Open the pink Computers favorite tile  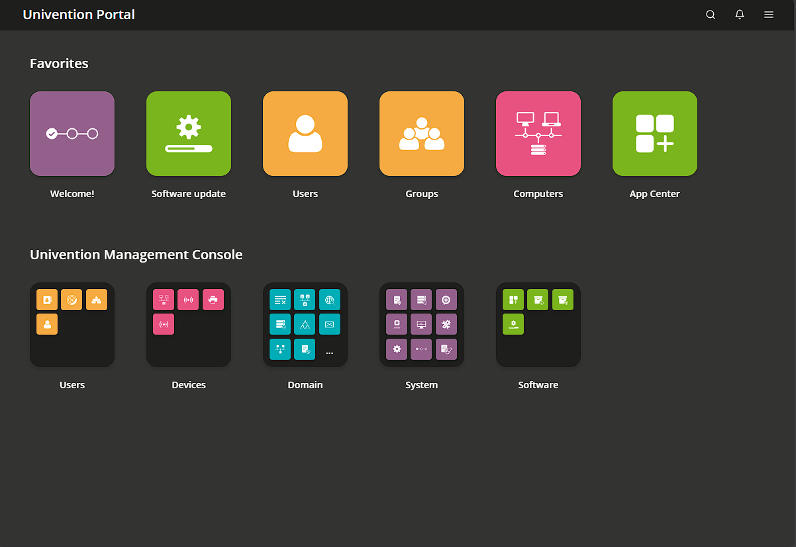(x=538, y=134)
